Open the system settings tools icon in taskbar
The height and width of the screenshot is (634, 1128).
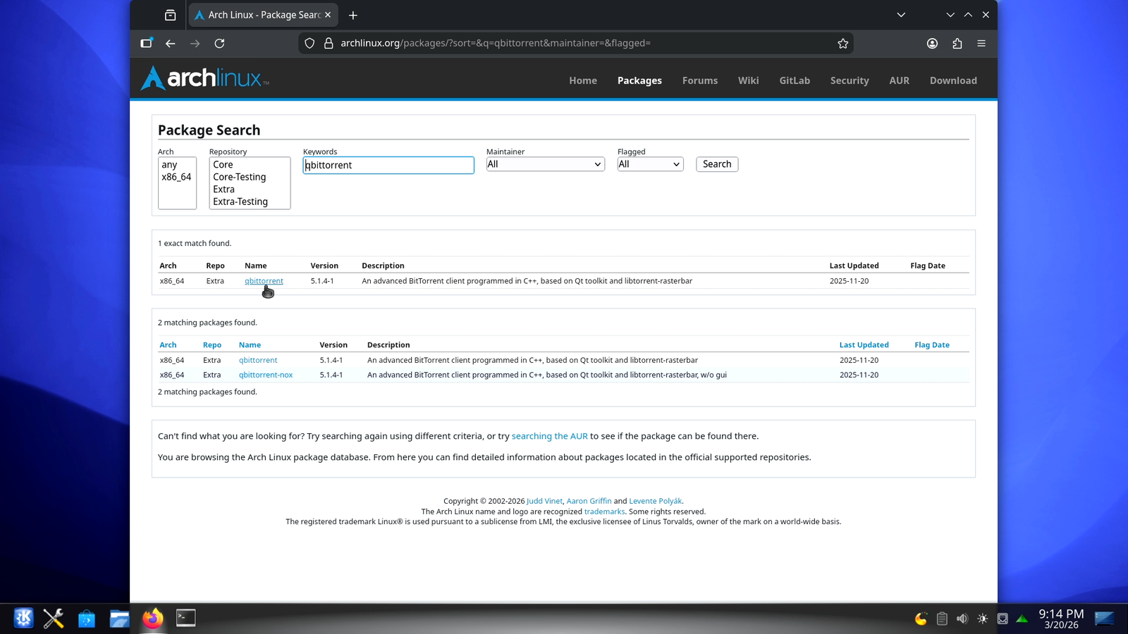(54, 619)
